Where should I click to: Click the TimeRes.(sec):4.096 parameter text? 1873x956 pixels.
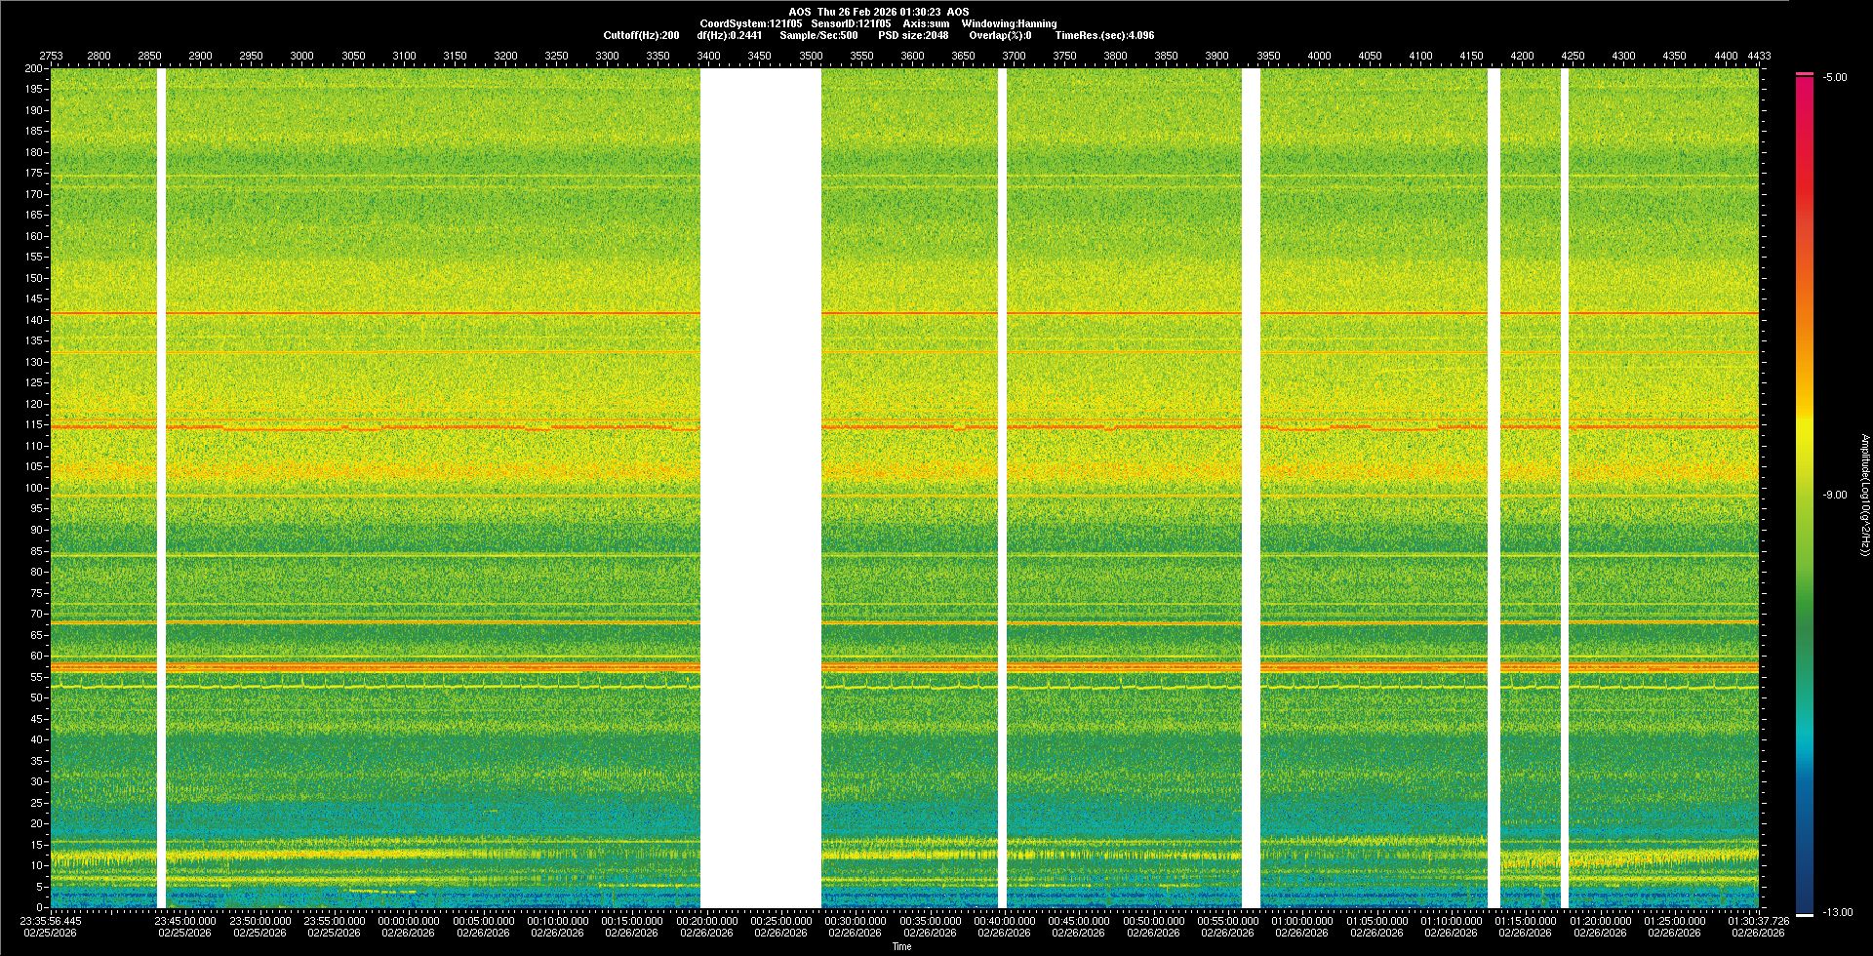(x=1104, y=35)
